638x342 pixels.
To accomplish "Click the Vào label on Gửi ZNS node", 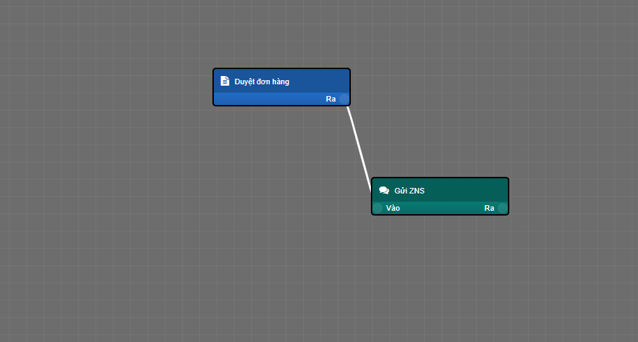I will [393, 208].
